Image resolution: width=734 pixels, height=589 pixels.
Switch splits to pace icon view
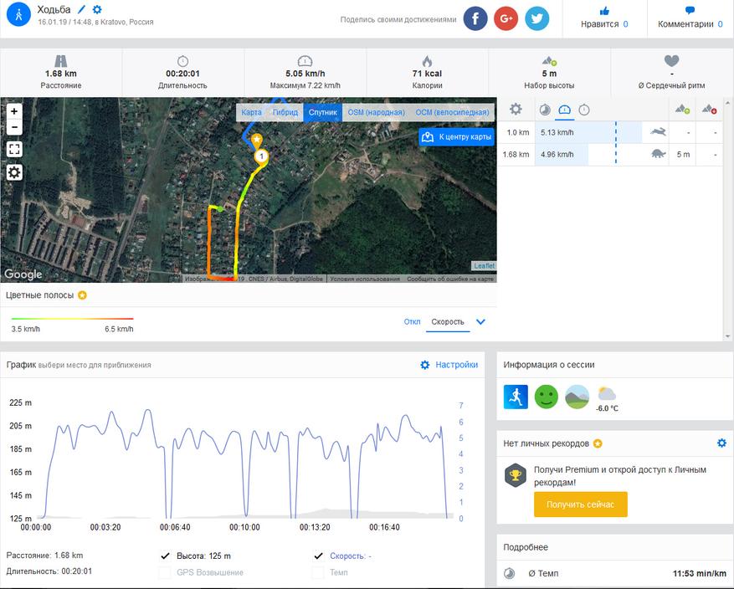coord(545,110)
